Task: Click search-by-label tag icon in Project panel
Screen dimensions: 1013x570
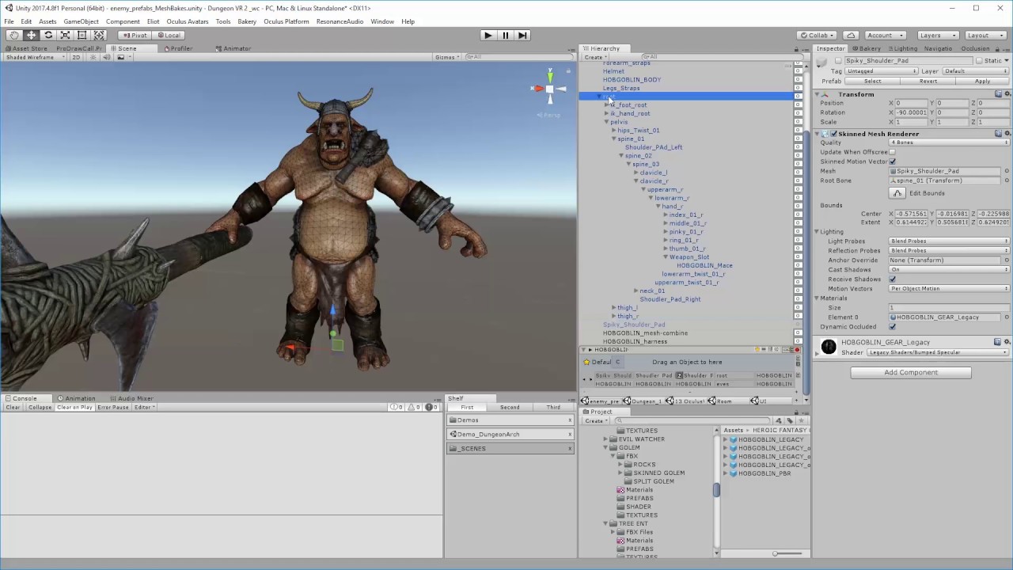Action: click(x=789, y=420)
